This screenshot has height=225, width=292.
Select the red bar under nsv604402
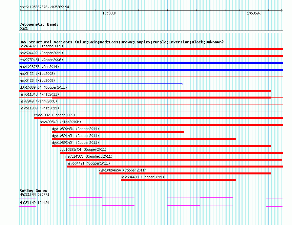[x=151, y=56]
